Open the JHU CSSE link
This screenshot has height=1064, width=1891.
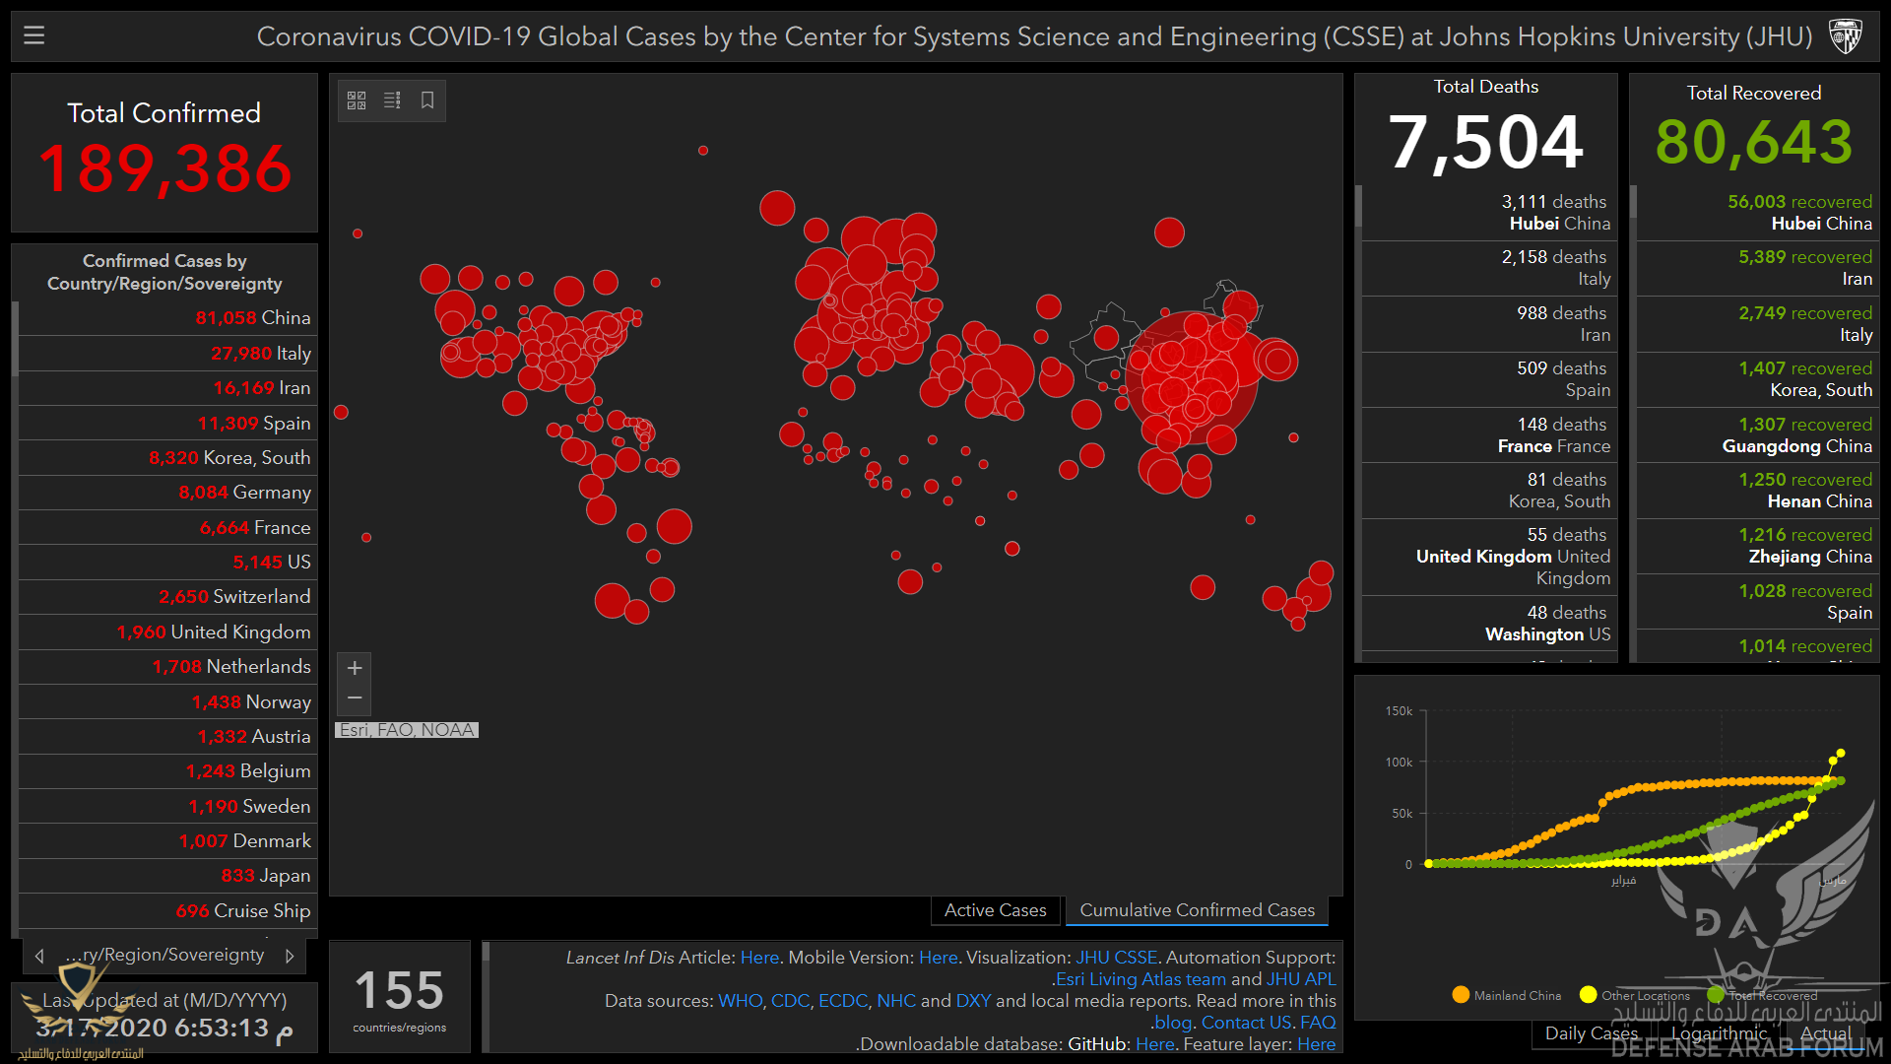pyautogui.click(x=1116, y=958)
